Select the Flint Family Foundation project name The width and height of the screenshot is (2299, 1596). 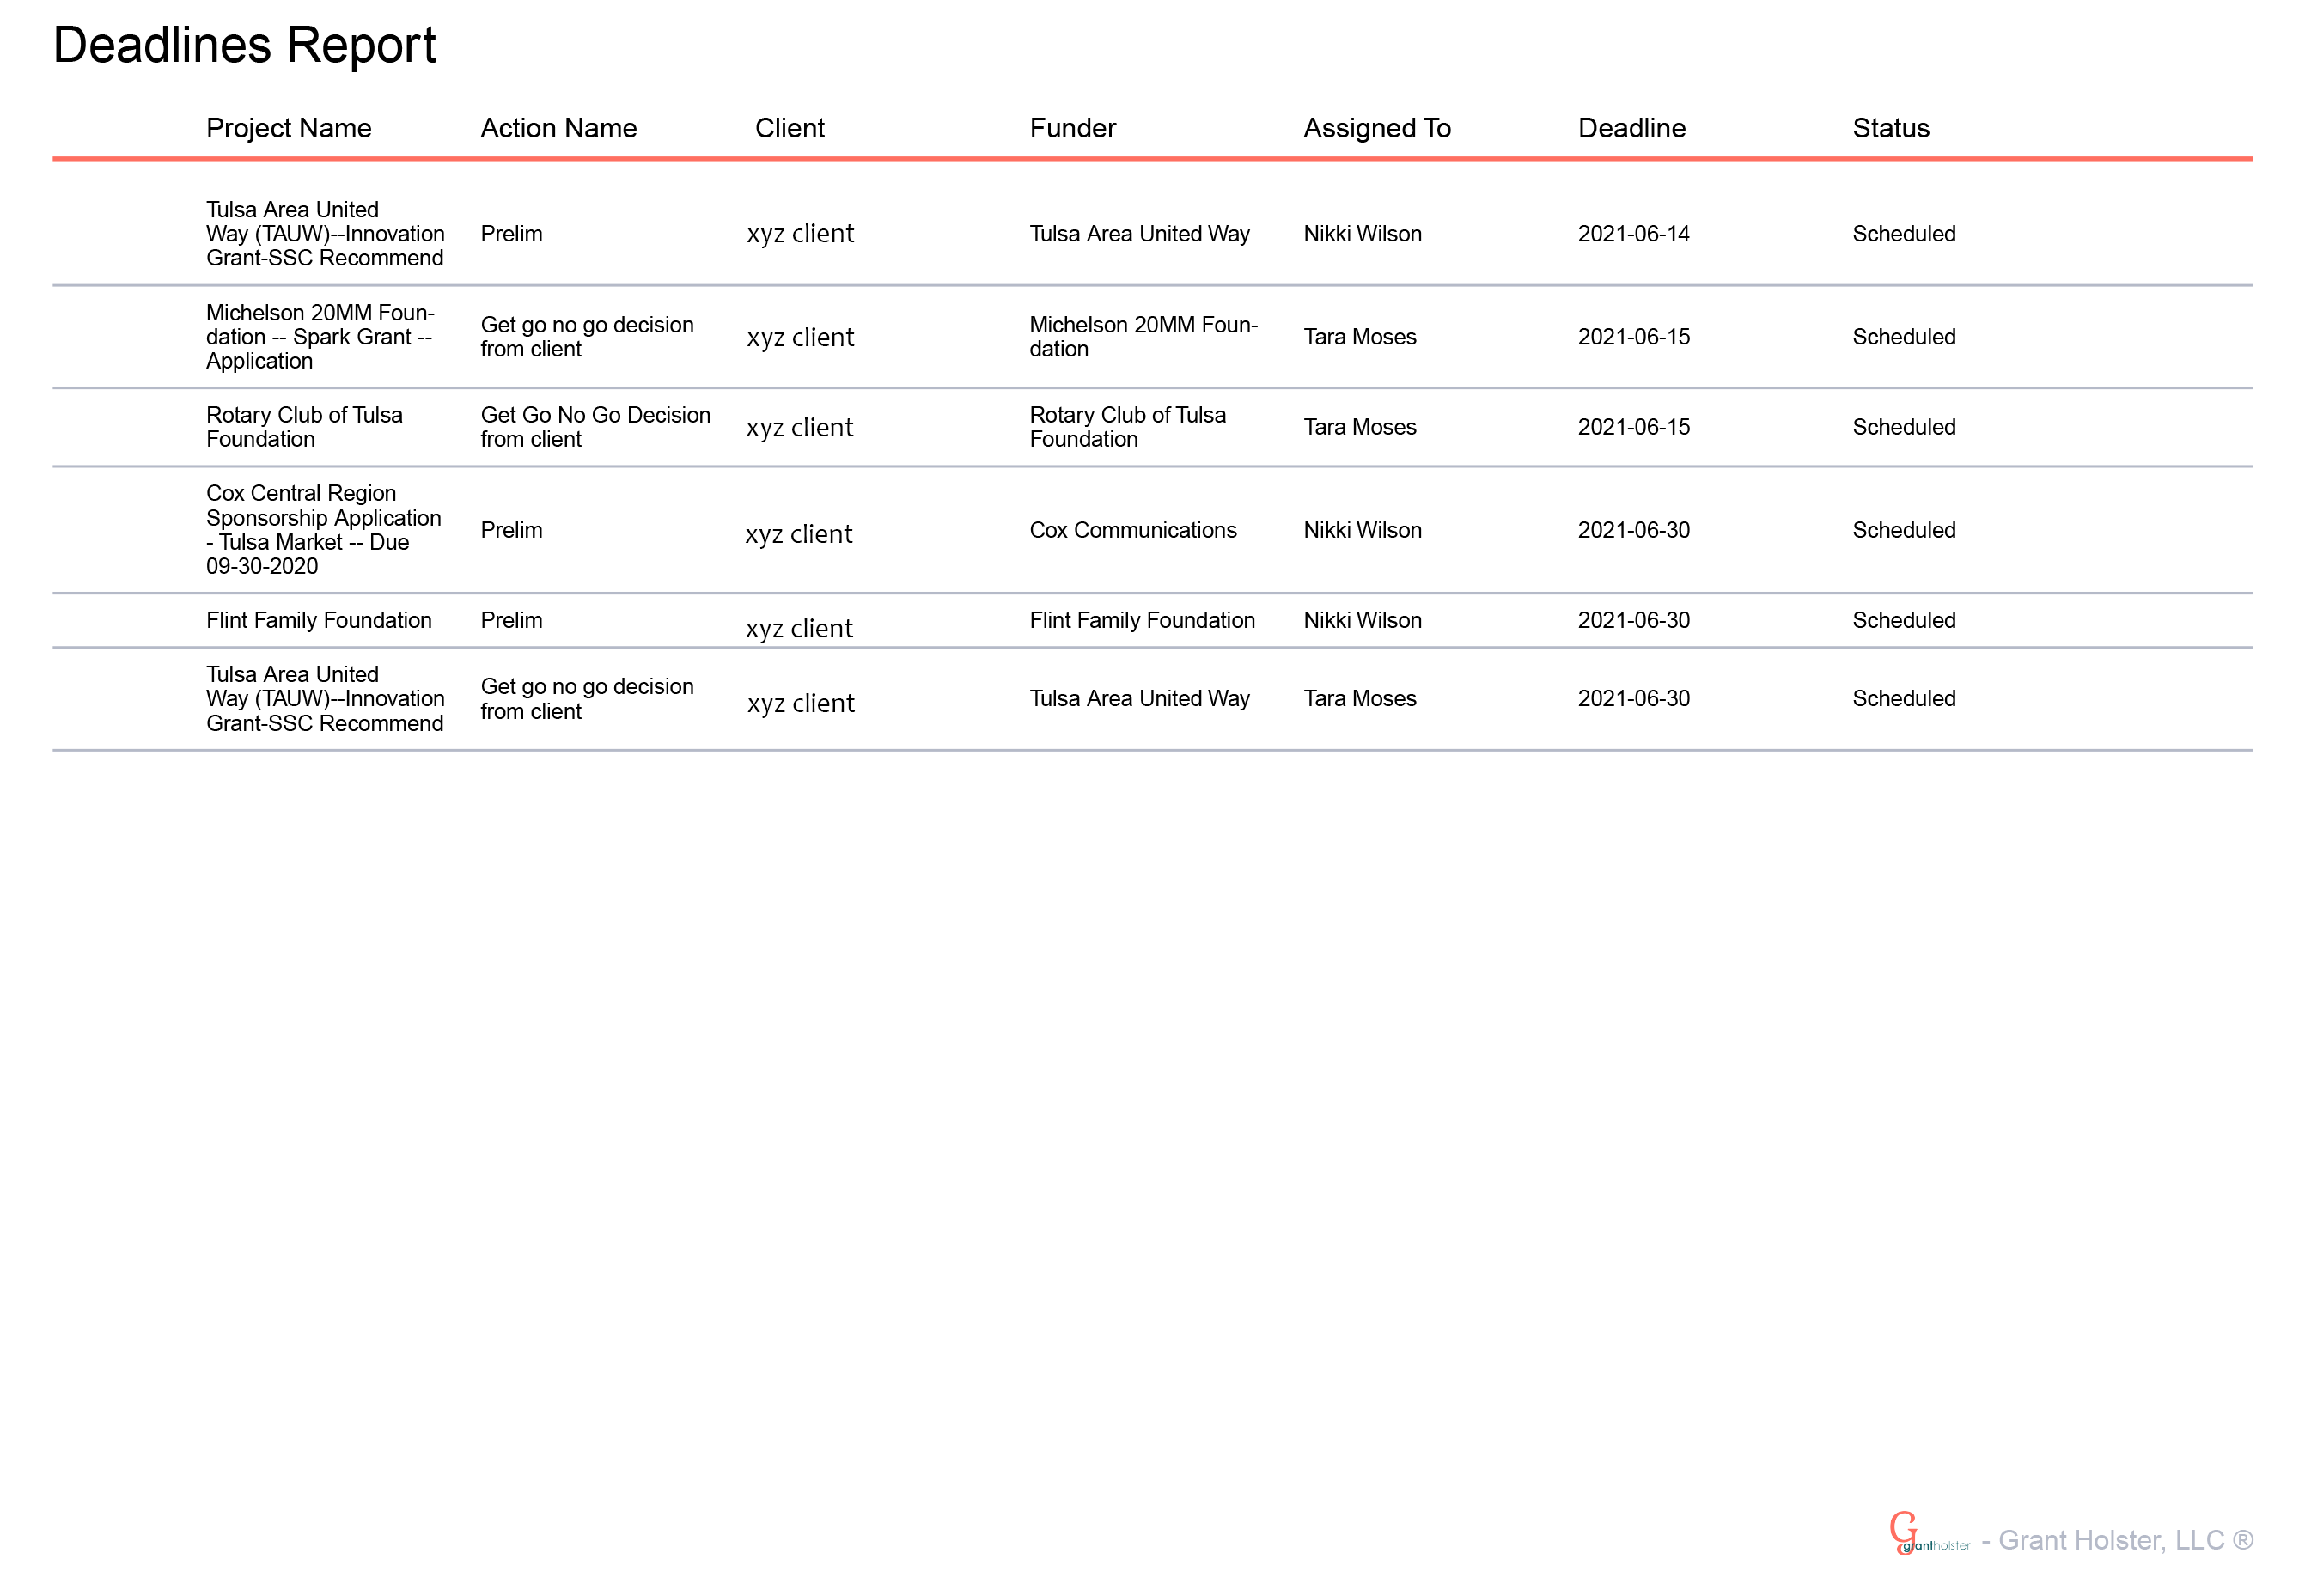(318, 620)
